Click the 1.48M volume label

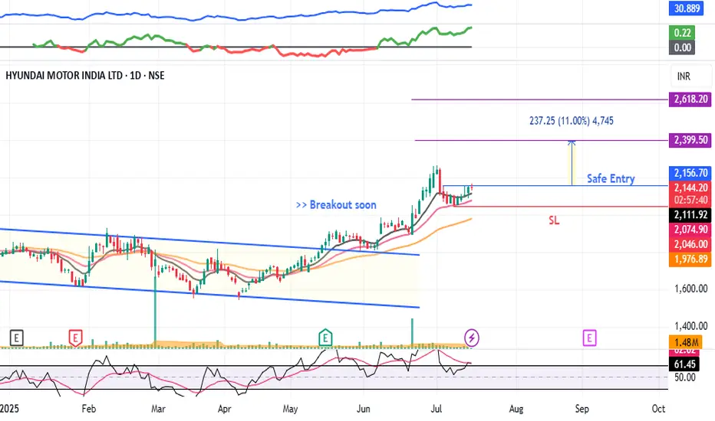(686, 342)
